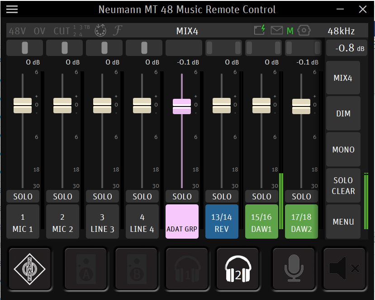Activate the talkback microphone

coord(294,269)
